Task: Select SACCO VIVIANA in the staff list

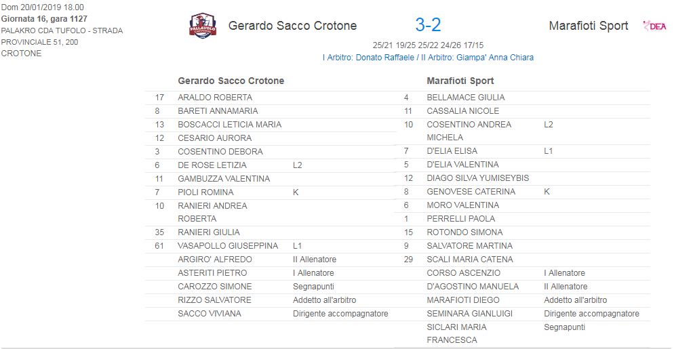Action: point(209,313)
